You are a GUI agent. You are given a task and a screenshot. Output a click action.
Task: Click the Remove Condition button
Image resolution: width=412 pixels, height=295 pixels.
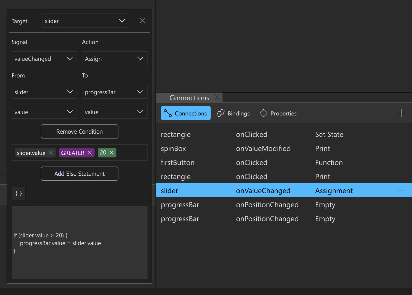[79, 132]
